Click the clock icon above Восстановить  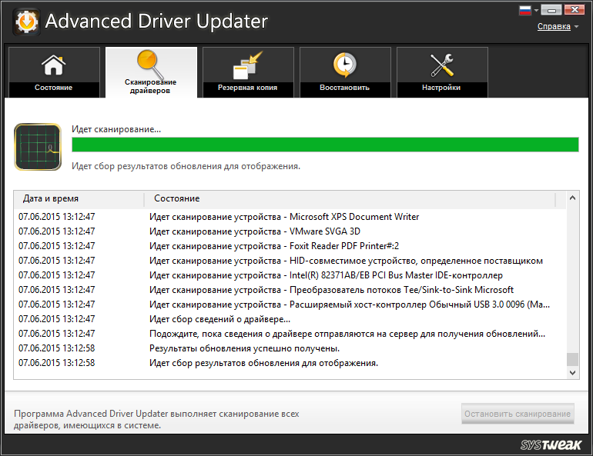click(344, 65)
